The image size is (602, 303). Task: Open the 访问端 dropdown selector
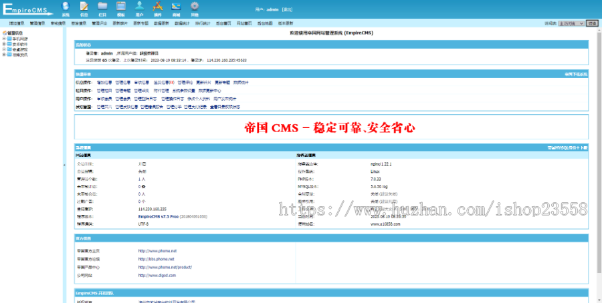point(571,23)
